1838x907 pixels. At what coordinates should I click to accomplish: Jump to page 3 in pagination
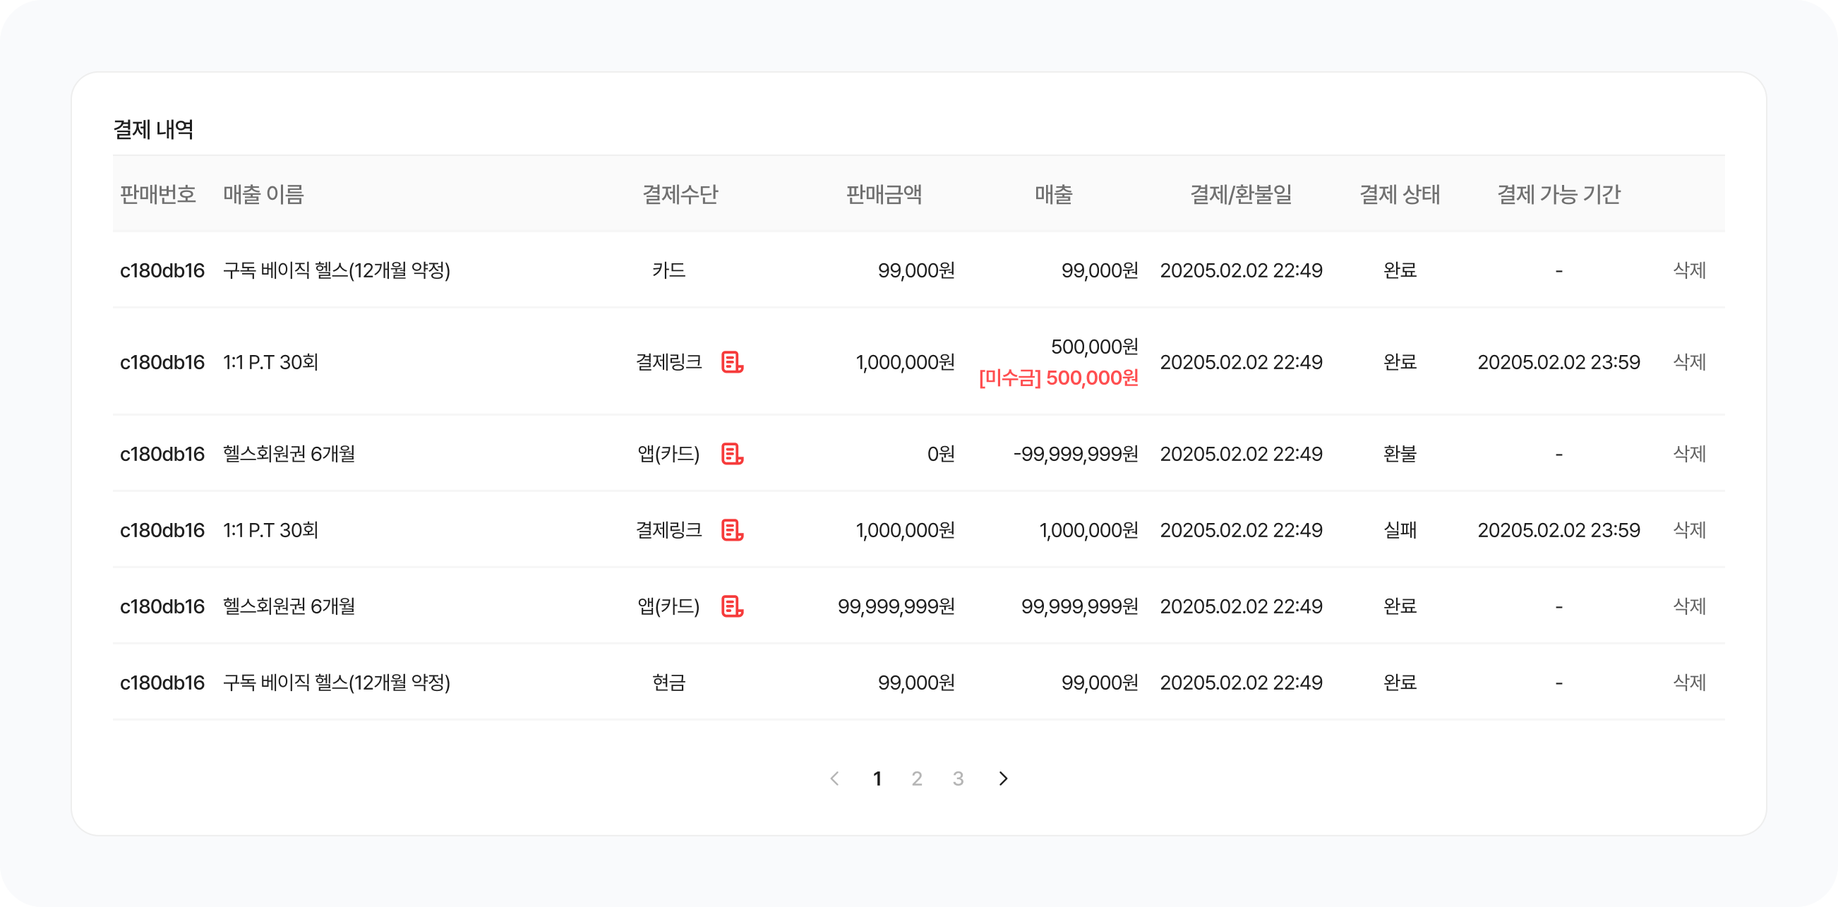point(959,779)
